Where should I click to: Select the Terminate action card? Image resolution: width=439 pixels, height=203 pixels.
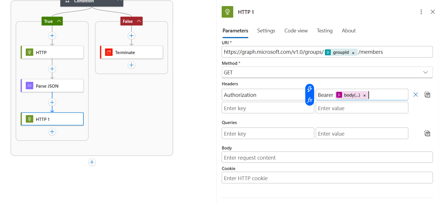[x=132, y=52]
